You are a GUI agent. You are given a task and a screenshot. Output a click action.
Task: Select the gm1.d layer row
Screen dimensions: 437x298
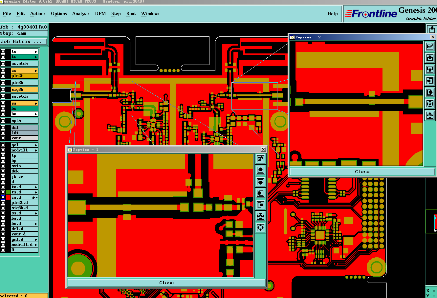pyautogui.click(x=25, y=239)
